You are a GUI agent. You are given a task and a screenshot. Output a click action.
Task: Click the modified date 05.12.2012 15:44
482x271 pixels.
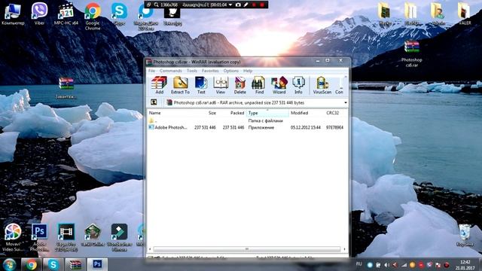pyautogui.click(x=306, y=127)
